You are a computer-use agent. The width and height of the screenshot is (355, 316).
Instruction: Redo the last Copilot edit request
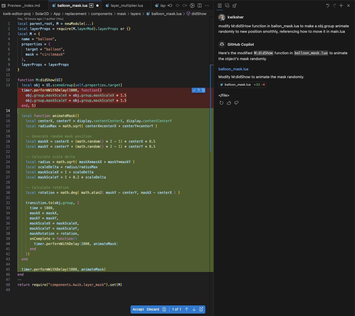pos(334,5)
